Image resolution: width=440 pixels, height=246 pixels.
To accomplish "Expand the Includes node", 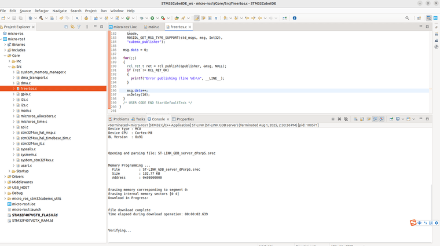I will [5, 50].
